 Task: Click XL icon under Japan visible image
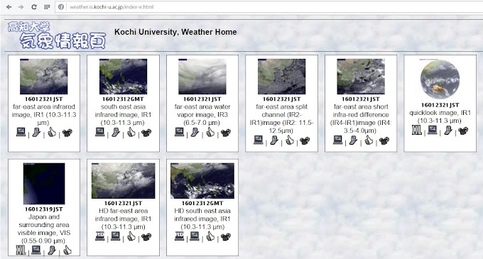tap(21, 250)
